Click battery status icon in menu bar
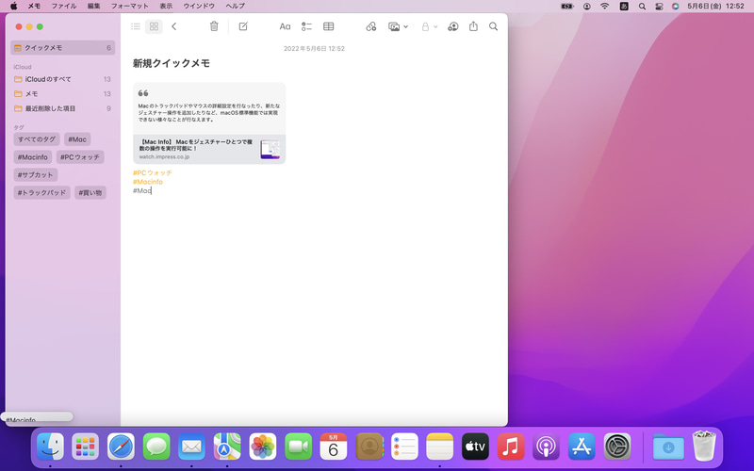 click(x=567, y=6)
